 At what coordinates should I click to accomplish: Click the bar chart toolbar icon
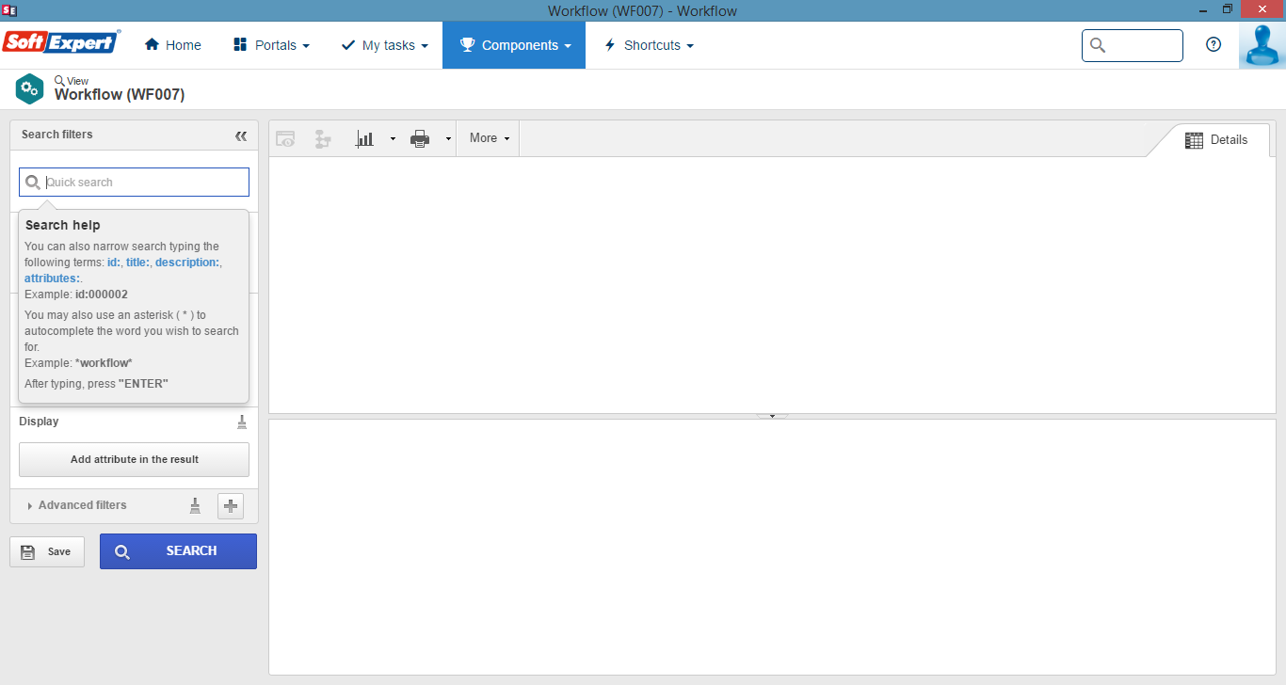(x=364, y=139)
